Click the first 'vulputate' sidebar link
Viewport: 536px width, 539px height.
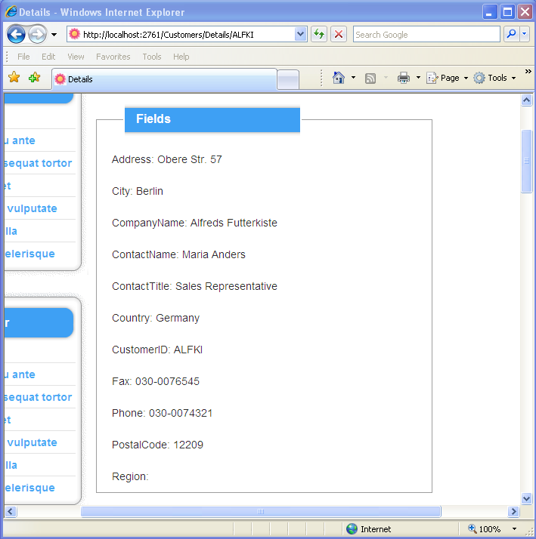tap(32, 208)
